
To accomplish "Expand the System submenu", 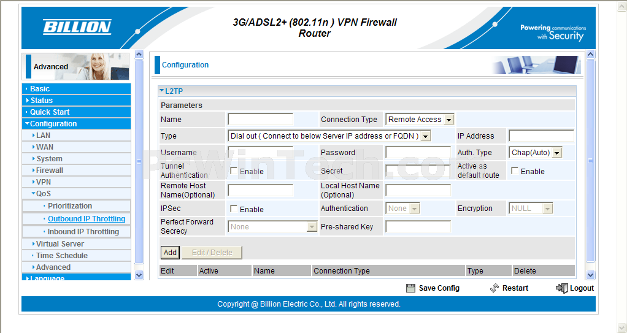I will point(76,159).
